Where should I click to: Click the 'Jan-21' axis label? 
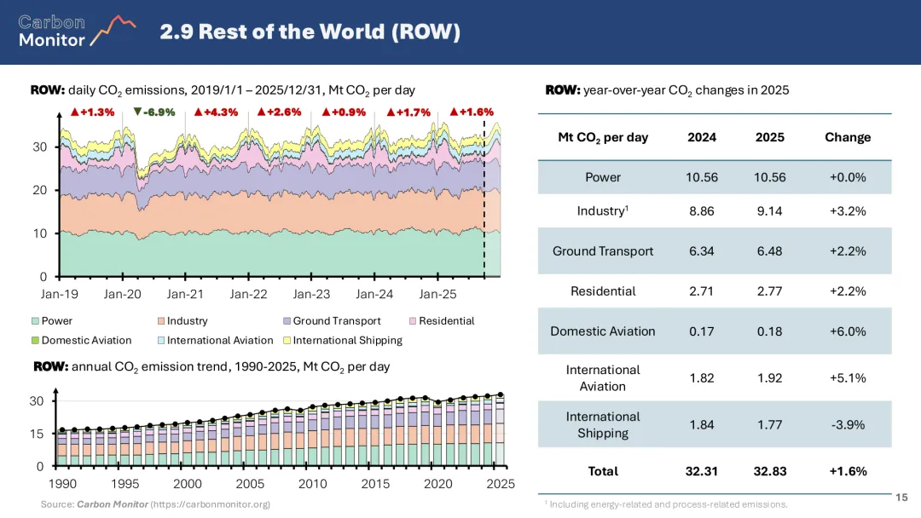point(185,294)
